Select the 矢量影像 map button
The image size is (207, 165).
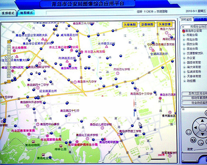coord(165,24)
